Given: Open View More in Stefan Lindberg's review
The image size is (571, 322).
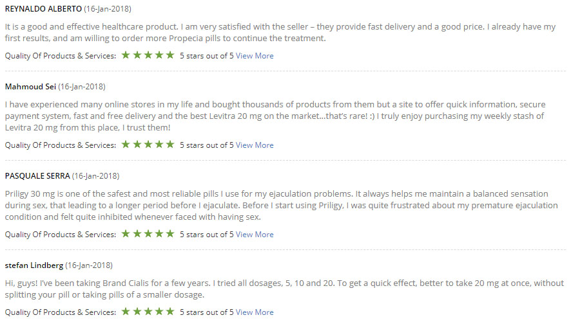Looking at the screenshot, I should tap(255, 312).
